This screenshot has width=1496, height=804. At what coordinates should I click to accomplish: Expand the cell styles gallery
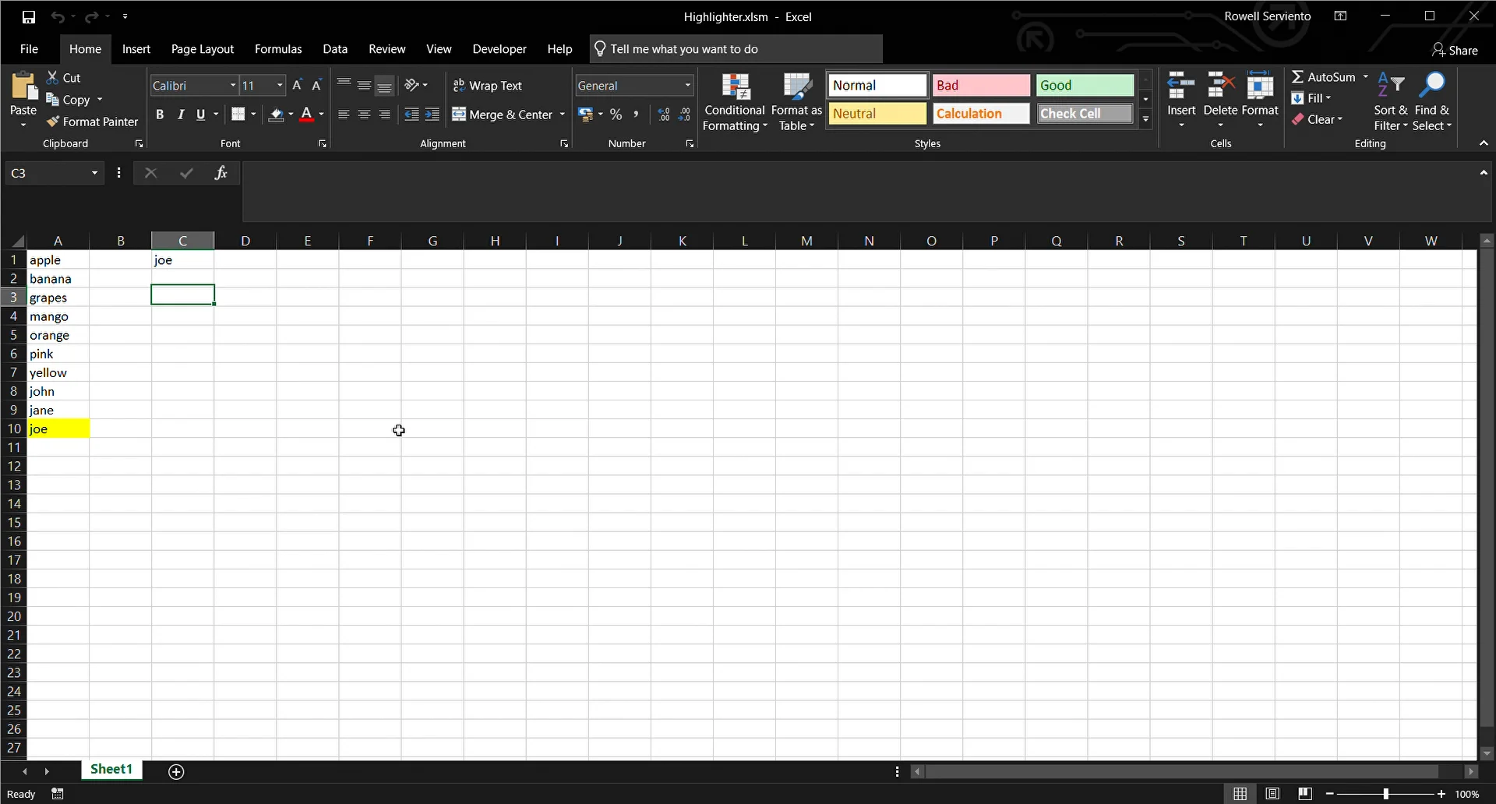1145,119
